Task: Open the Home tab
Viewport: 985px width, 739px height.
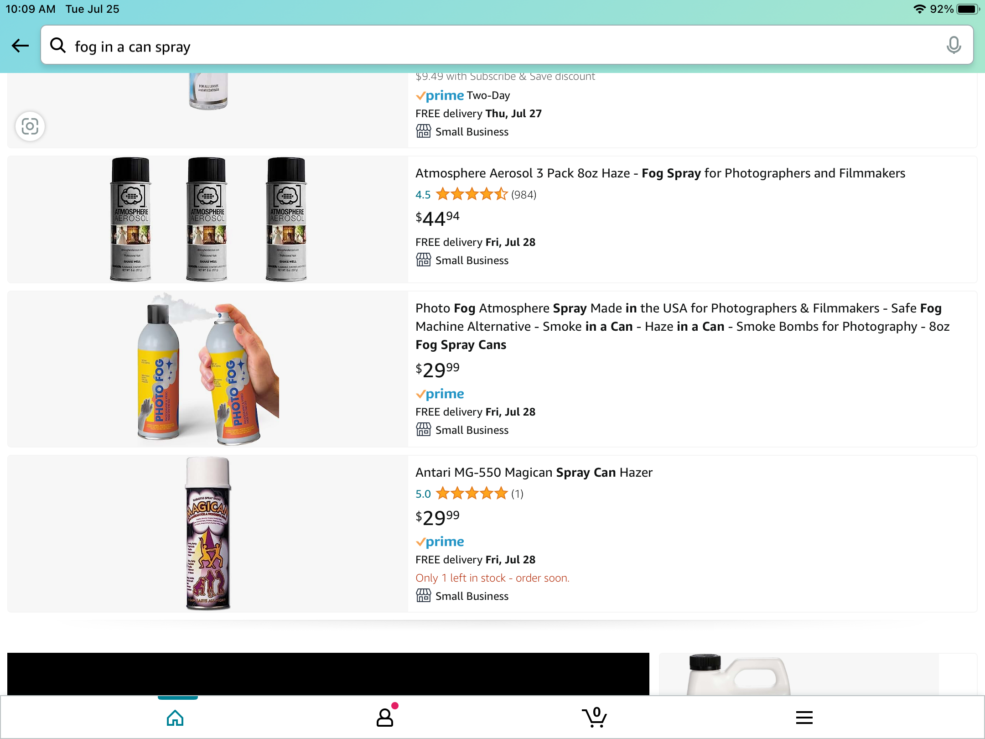Action: pyautogui.click(x=175, y=718)
